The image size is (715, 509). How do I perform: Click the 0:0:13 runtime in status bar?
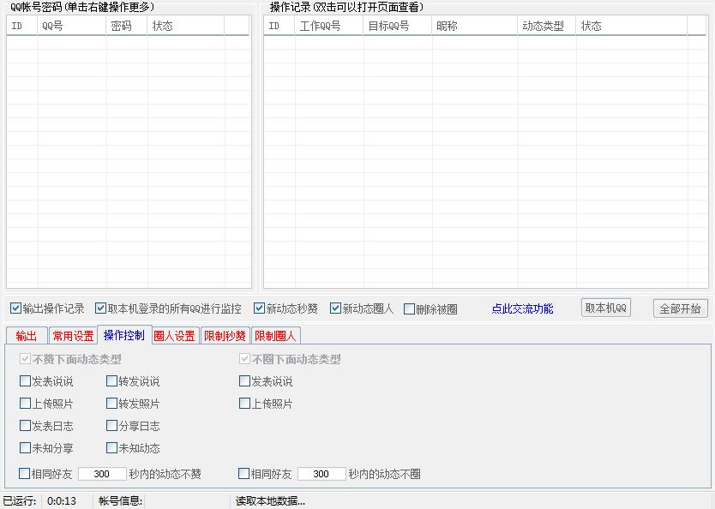[62, 501]
